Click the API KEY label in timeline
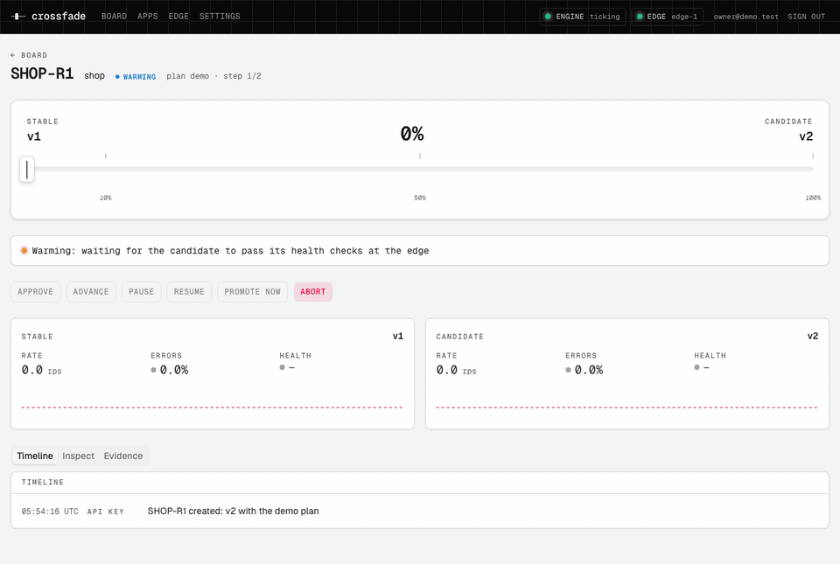 [106, 512]
